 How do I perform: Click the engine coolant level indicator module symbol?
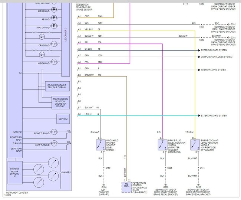(x=195, y=145)
